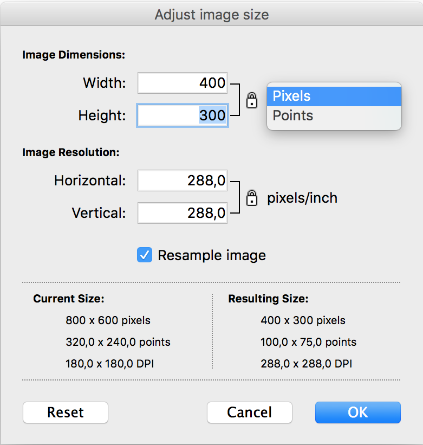
Task: Click the Width label
Action: [x=105, y=83]
